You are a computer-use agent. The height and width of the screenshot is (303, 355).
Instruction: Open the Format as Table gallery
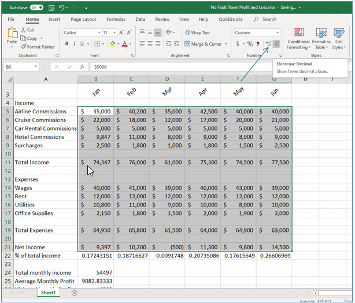321,39
